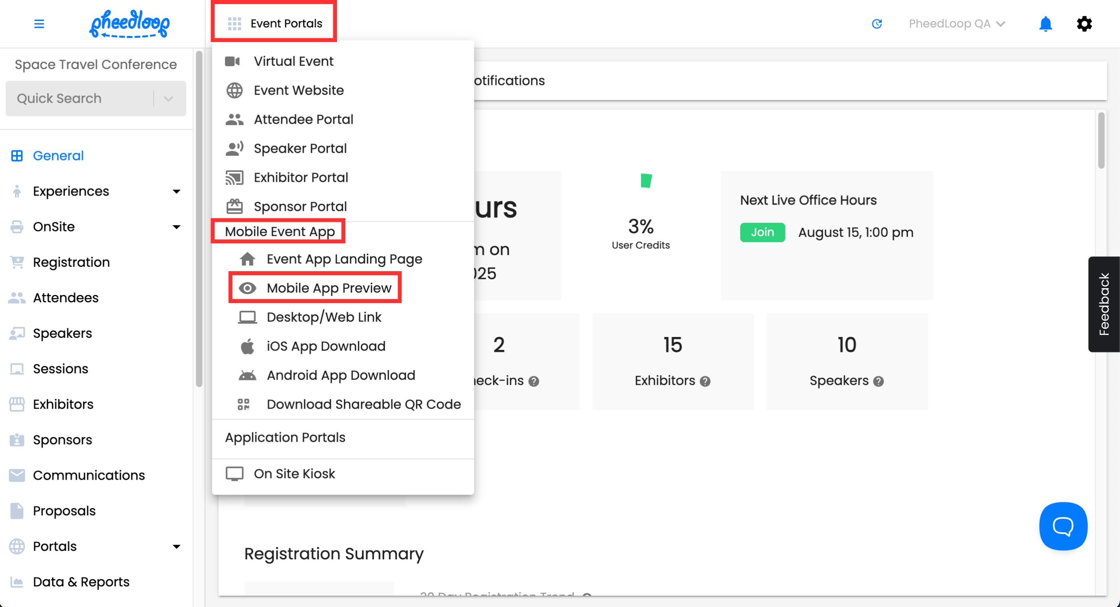Open the notifications bell
The height and width of the screenshot is (607, 1120).
pyautogui.click(x=1045, y=23)
